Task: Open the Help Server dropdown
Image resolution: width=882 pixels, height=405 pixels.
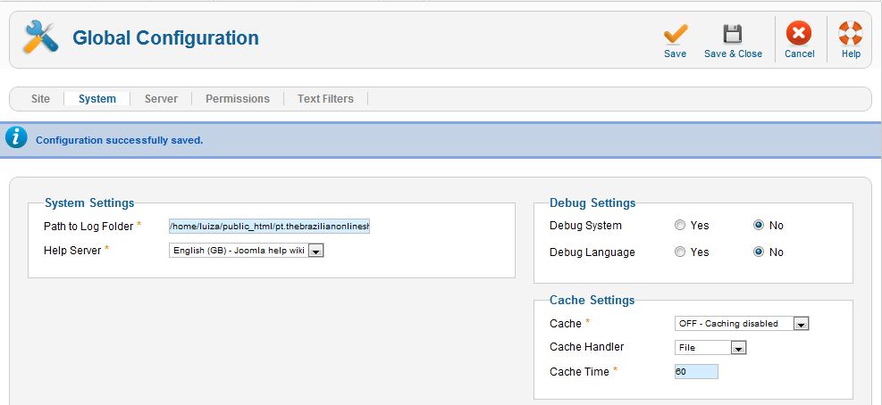Action: (247, 251)
